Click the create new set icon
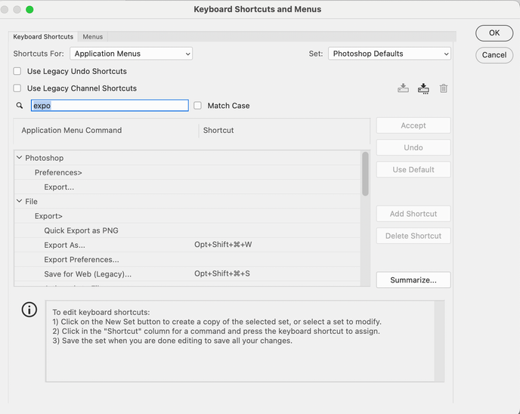 423,88
